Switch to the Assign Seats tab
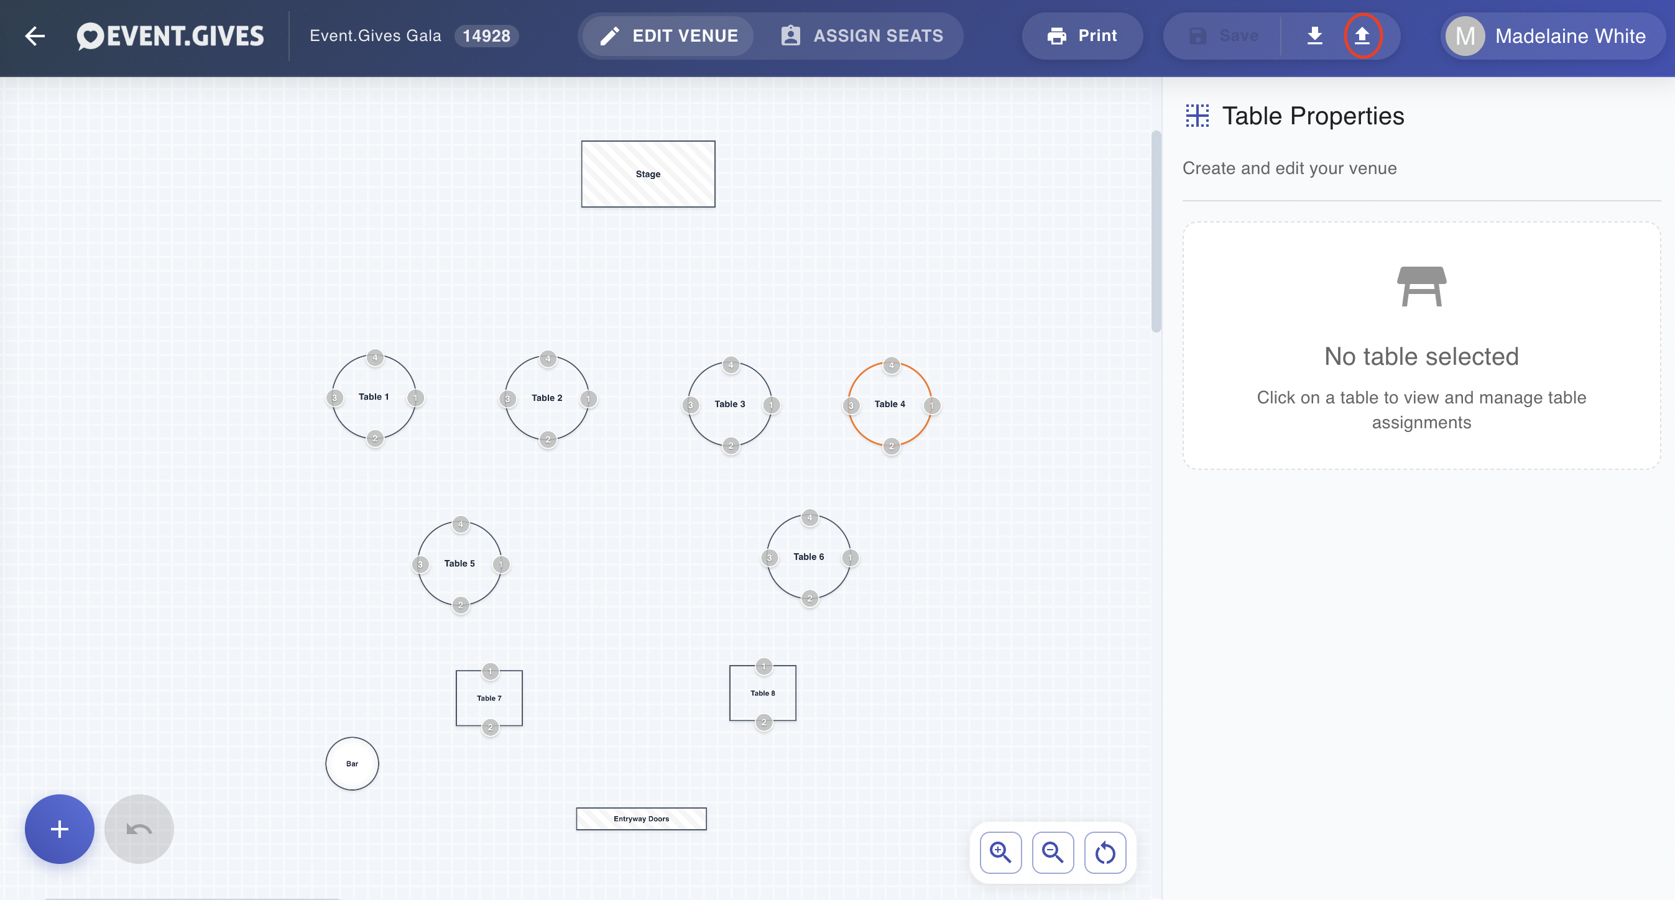 tap(862, 36)
